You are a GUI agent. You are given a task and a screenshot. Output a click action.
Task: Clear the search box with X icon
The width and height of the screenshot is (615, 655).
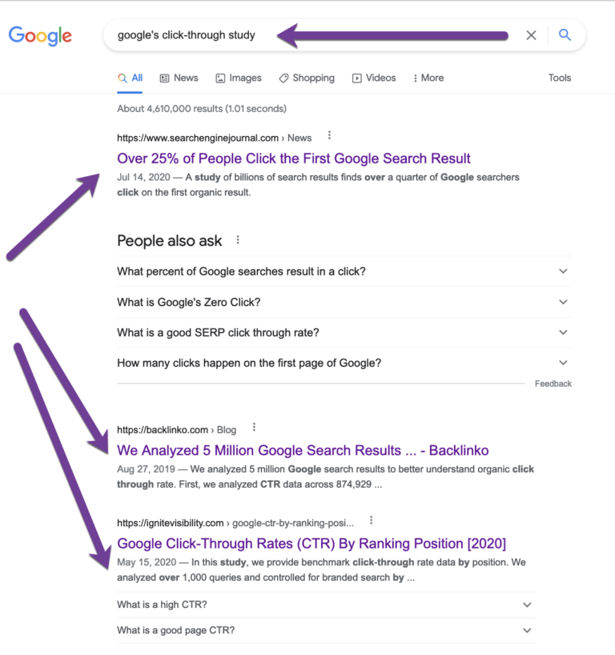pyautogui.click(x=531, y=35)
